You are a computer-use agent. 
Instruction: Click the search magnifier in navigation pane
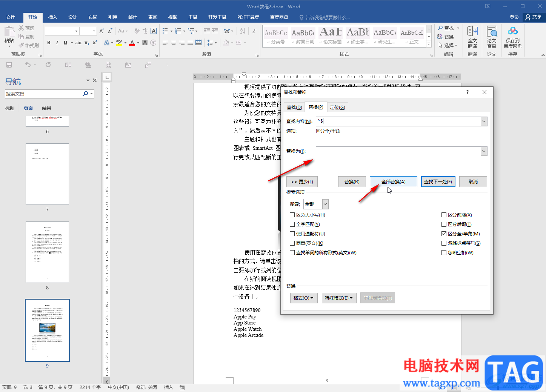tap(85, 94)
